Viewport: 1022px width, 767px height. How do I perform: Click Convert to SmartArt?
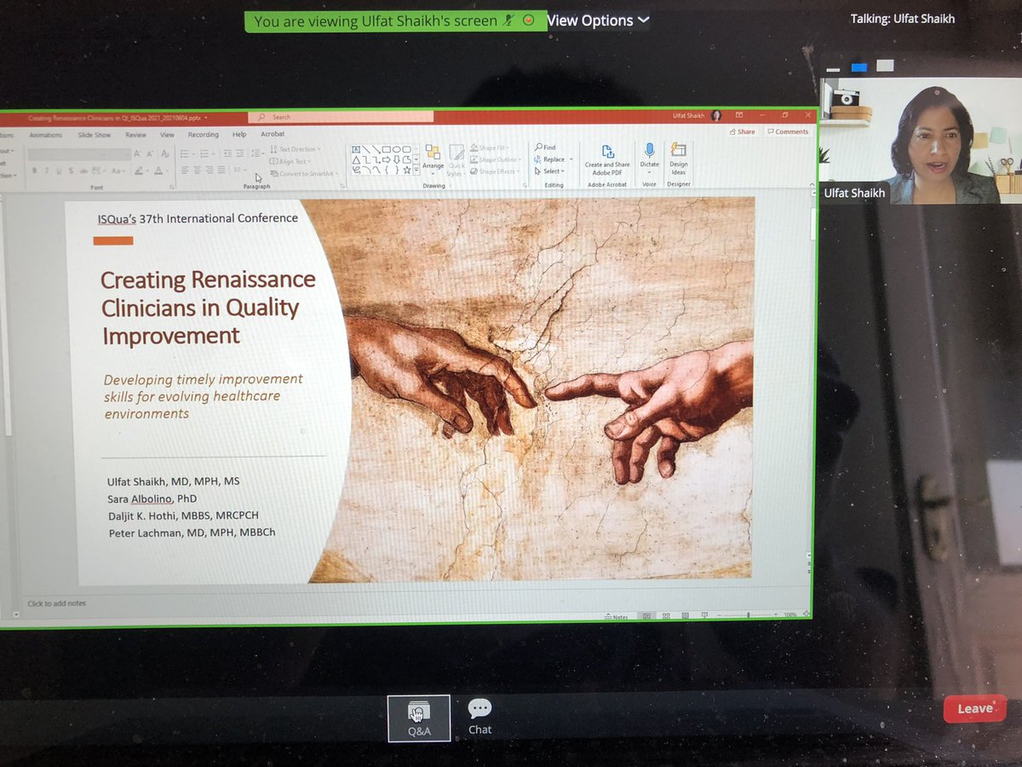click(302, 174)
